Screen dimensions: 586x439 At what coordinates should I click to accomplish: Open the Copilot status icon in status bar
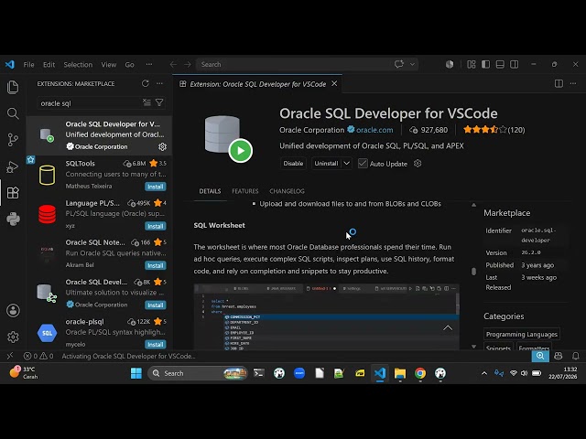[559, 356]
